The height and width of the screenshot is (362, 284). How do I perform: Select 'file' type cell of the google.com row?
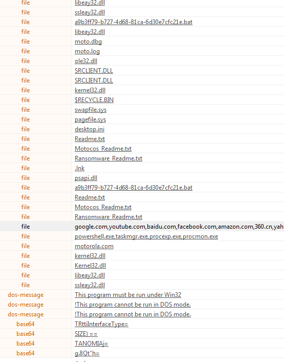(x=26, y=227)
